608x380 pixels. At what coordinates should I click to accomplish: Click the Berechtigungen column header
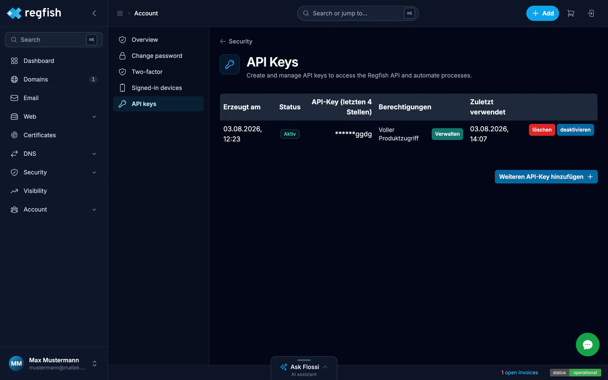[x=405, y=107]
